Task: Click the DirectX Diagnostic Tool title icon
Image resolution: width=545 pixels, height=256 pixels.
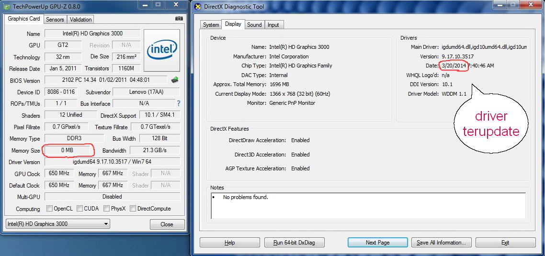Action: 198,7
